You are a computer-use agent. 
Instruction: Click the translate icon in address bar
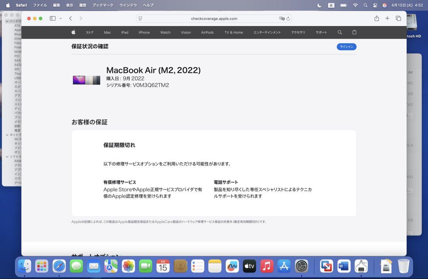(282, 19)
